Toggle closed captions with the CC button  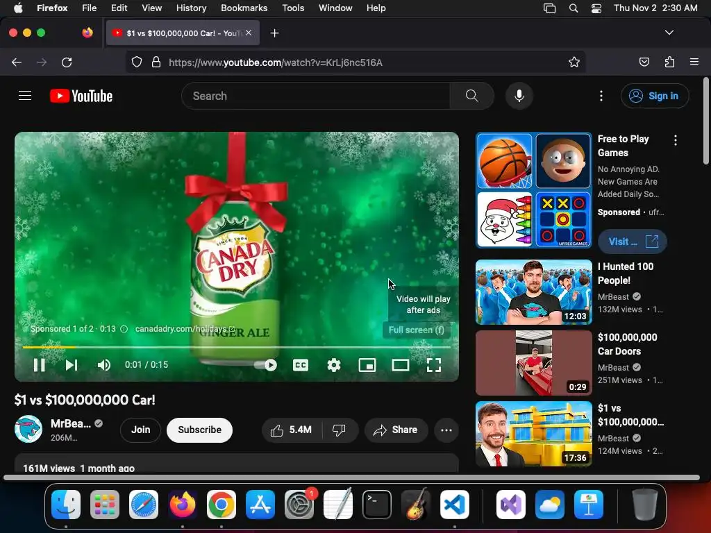click(x=301, y=365)
